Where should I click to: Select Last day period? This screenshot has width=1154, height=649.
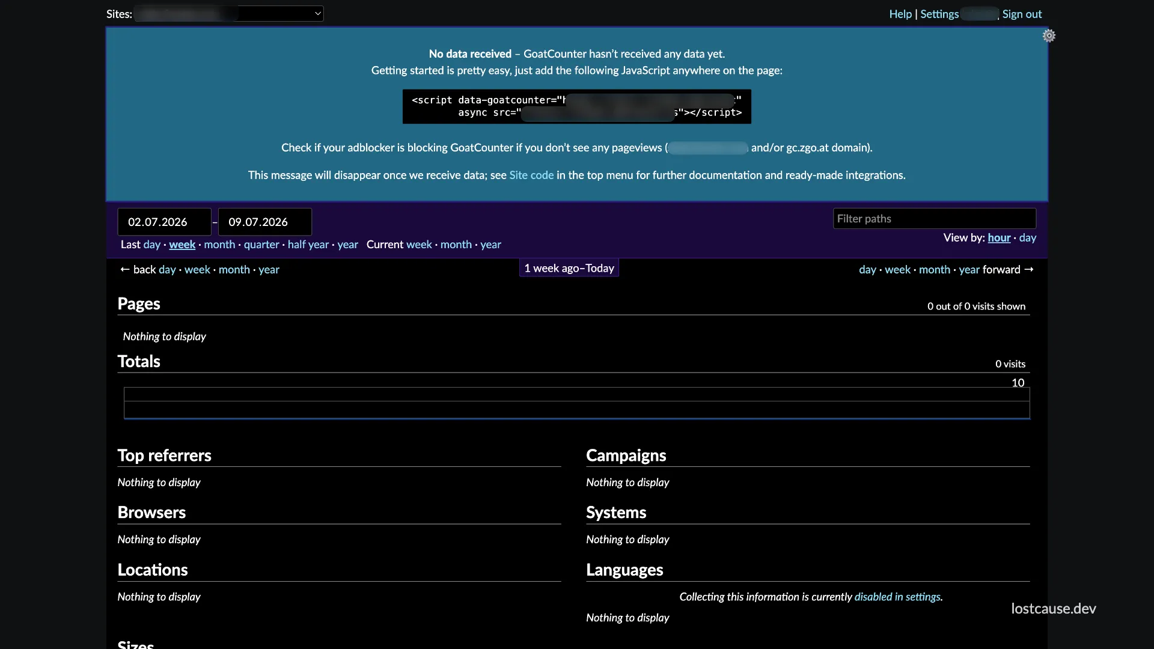(151, 245)
